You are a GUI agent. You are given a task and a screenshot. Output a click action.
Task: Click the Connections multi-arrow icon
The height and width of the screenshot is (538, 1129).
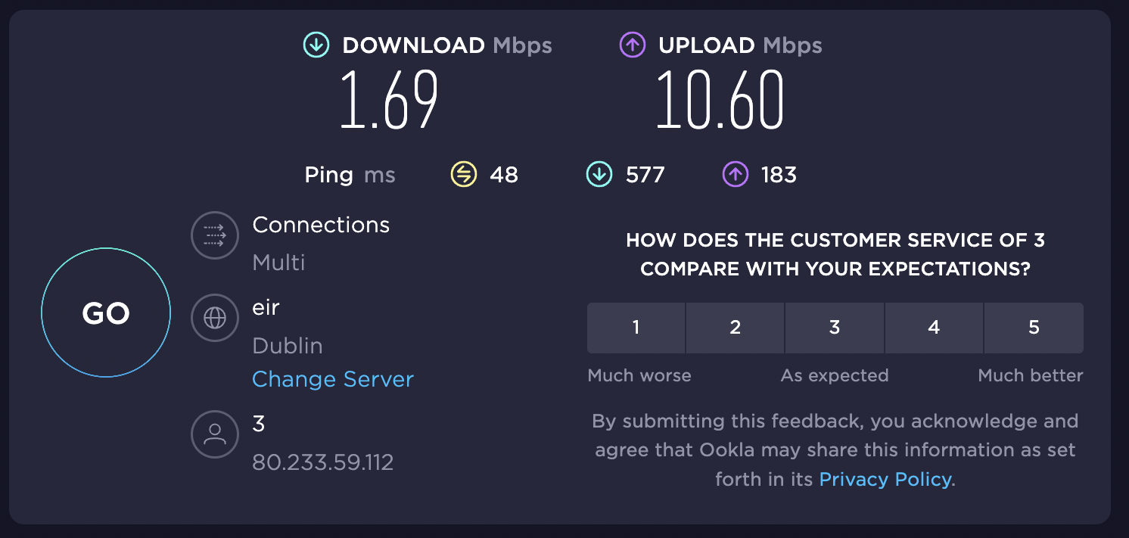click(x=214, y=235)
